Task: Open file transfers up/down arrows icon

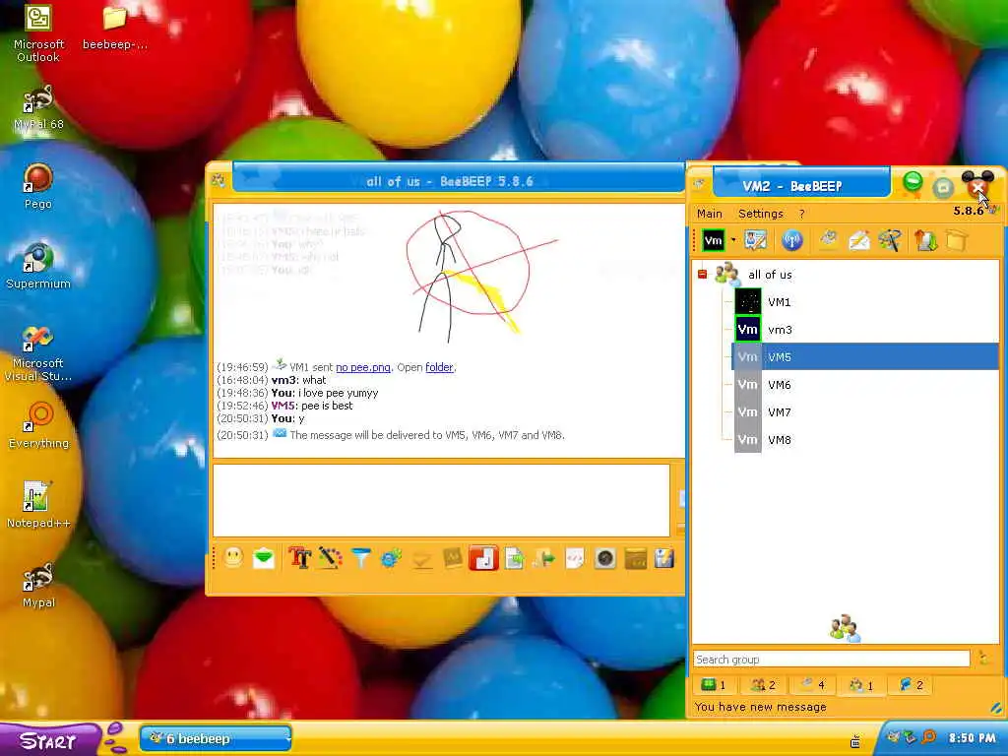Action: tap(925, 240)
